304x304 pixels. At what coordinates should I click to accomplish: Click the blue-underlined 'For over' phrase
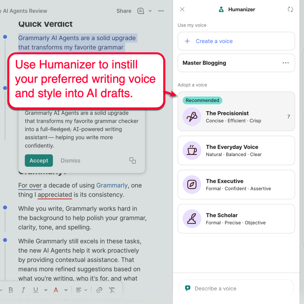pyautogui.click(x=30, y=185)
